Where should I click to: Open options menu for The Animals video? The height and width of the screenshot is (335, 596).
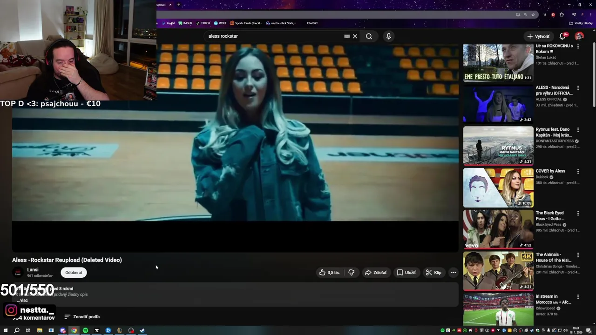(x=578, y=255)
